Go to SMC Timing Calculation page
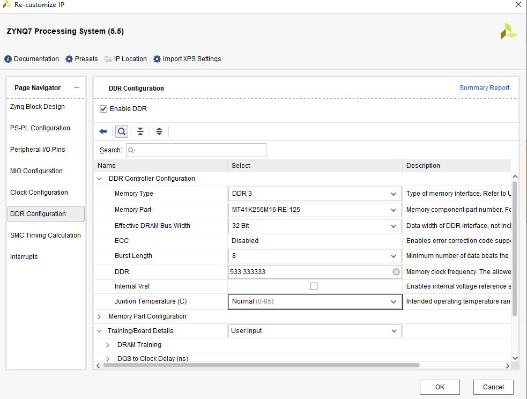 pyautogui.click(x=46, y=235)
